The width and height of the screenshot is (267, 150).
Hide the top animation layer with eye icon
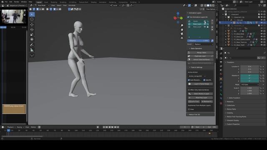click(205, 21)
